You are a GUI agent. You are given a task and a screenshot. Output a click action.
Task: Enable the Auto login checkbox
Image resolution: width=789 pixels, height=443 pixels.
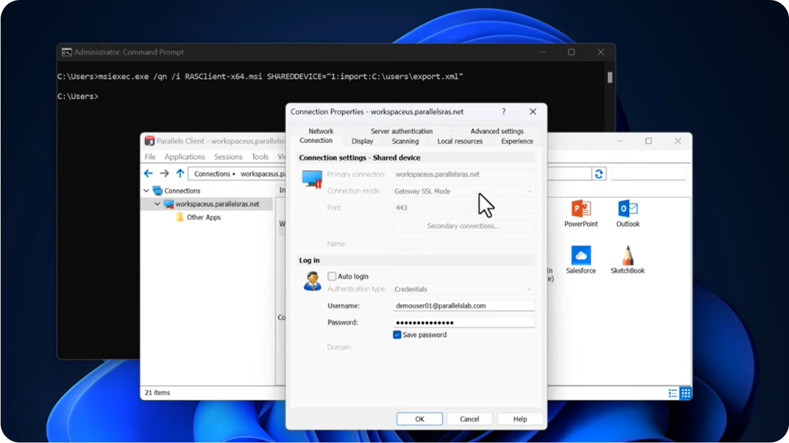click(x=332, y=277)
